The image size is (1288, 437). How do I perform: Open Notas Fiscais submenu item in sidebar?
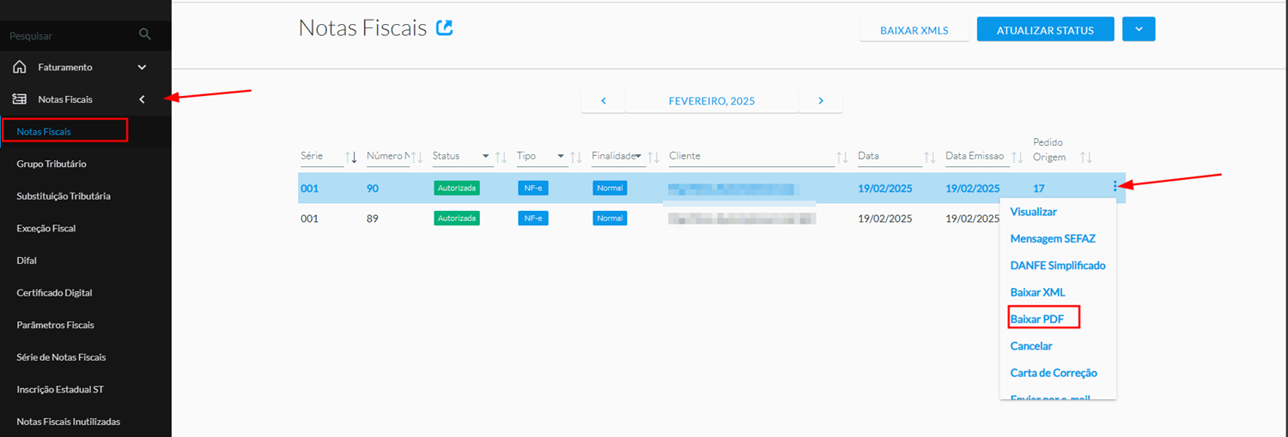pyautogui.click(x=44, y=131)
